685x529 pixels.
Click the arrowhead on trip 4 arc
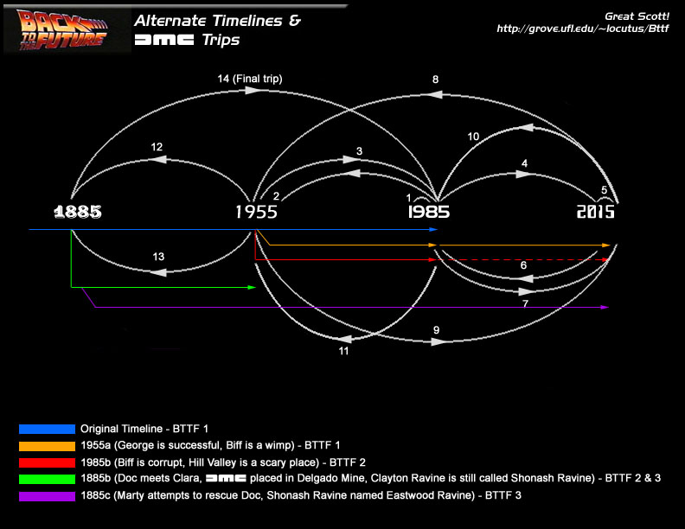point(523,174)
